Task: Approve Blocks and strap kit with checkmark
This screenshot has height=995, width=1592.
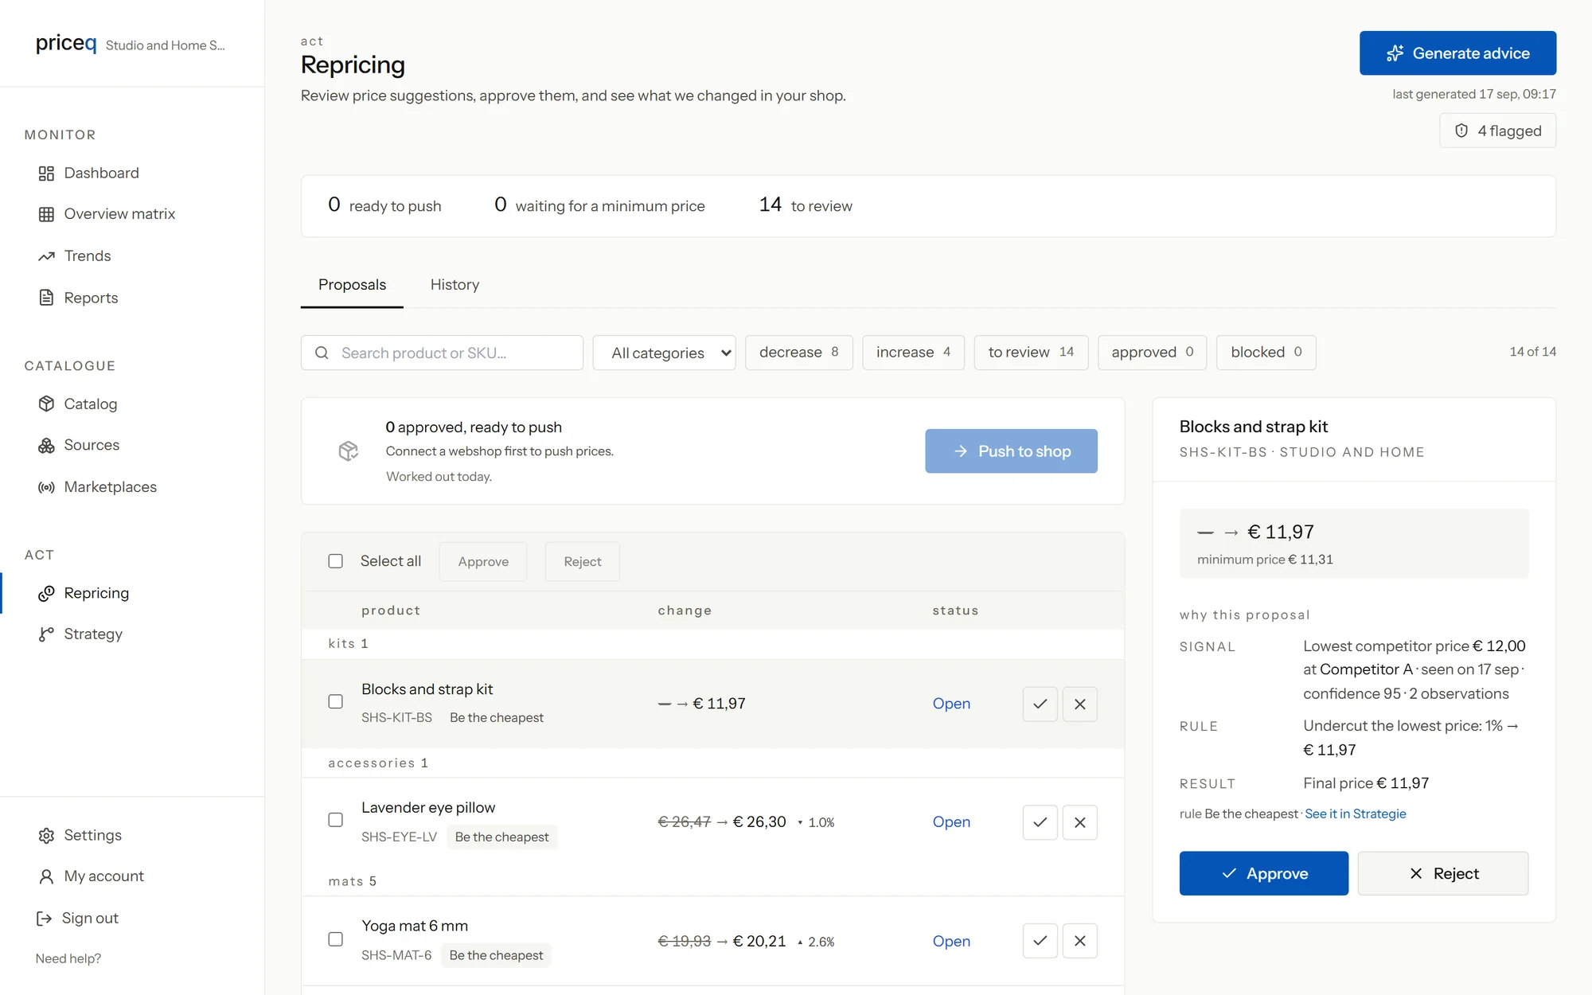Action: (1040, 704)
